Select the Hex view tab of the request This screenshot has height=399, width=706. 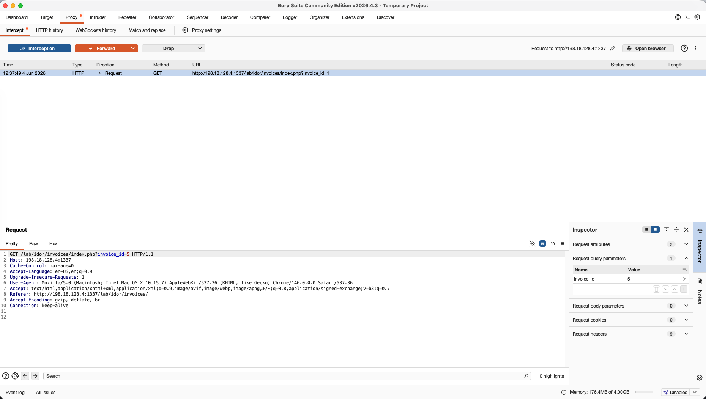click(x=53, y=243)
